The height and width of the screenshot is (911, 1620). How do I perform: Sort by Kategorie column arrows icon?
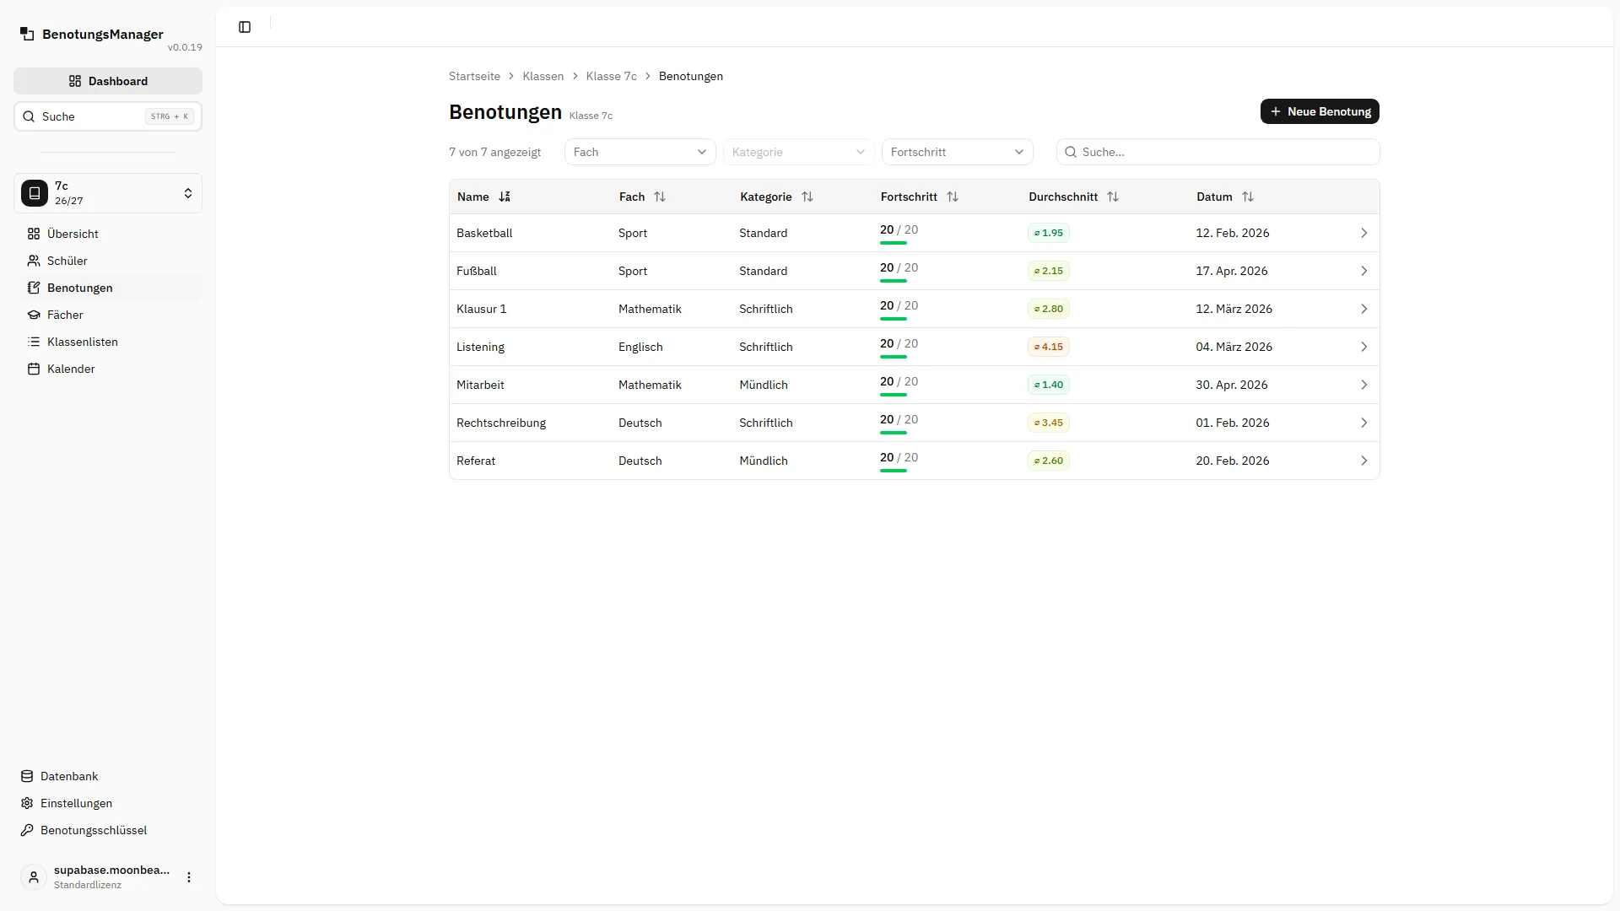click(x=807, y=197)
